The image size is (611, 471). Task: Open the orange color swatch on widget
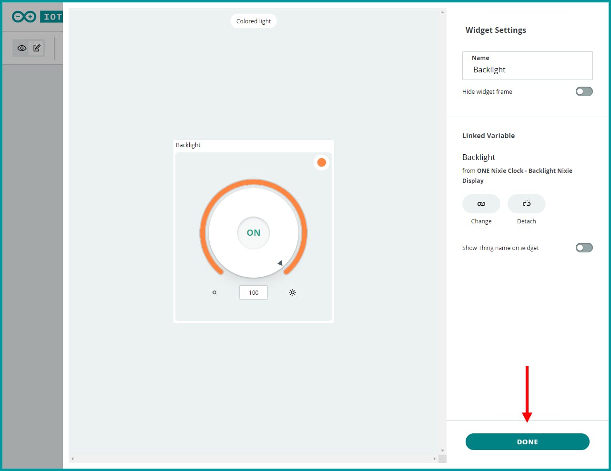322,162
